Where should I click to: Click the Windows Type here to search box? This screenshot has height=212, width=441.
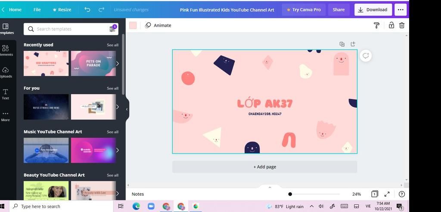(x=62, y=206)
